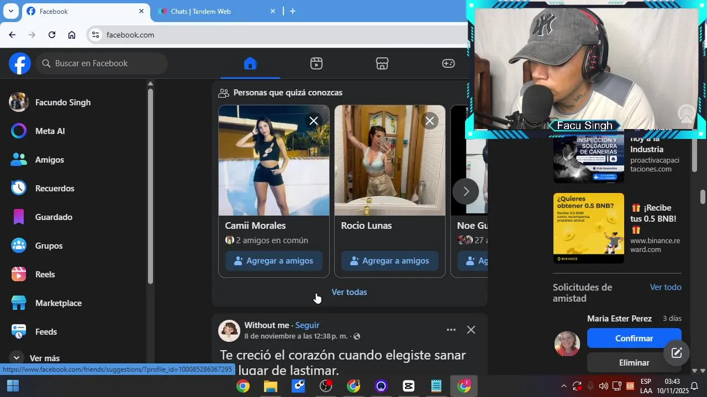
Task: Dismiss the Camii Morales suggestion card
Action: tap(314, 121)
